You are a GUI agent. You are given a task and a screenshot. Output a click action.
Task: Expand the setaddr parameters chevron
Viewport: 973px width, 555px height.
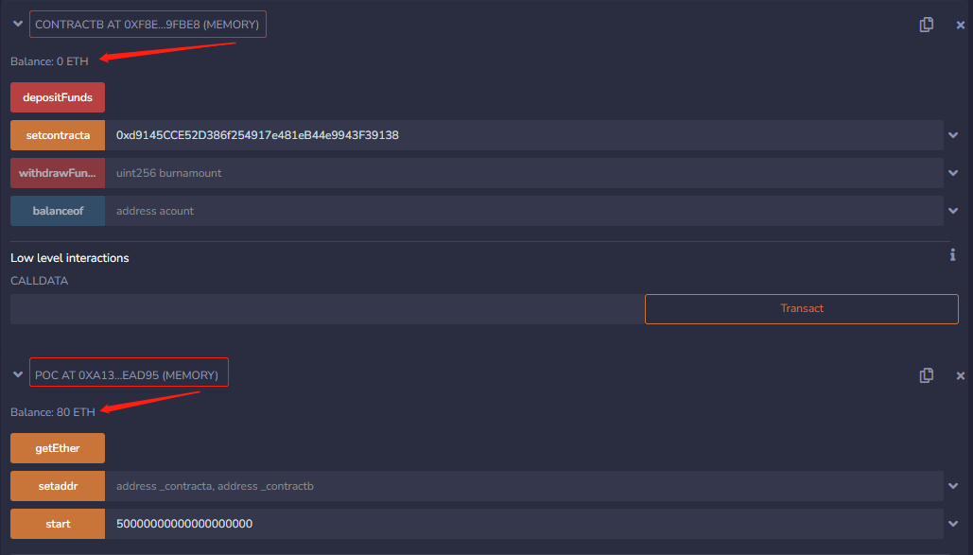click(952, 486)
